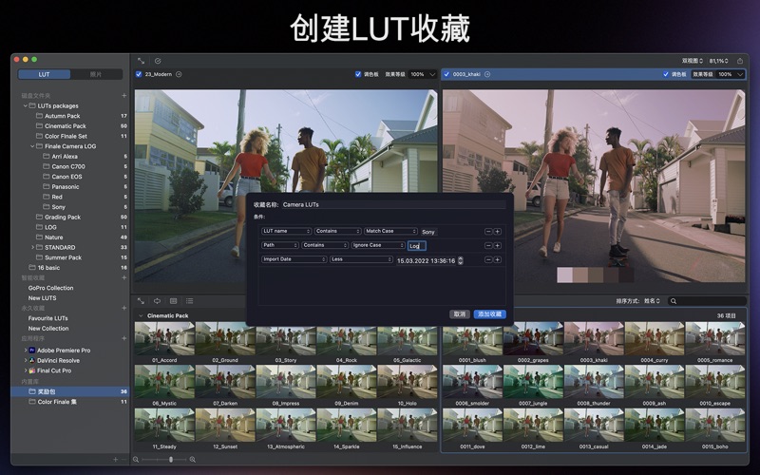This screenshot has width=760, height=475.
Task: Add a folder with the sidebar header plus icon
Action: 123,95
